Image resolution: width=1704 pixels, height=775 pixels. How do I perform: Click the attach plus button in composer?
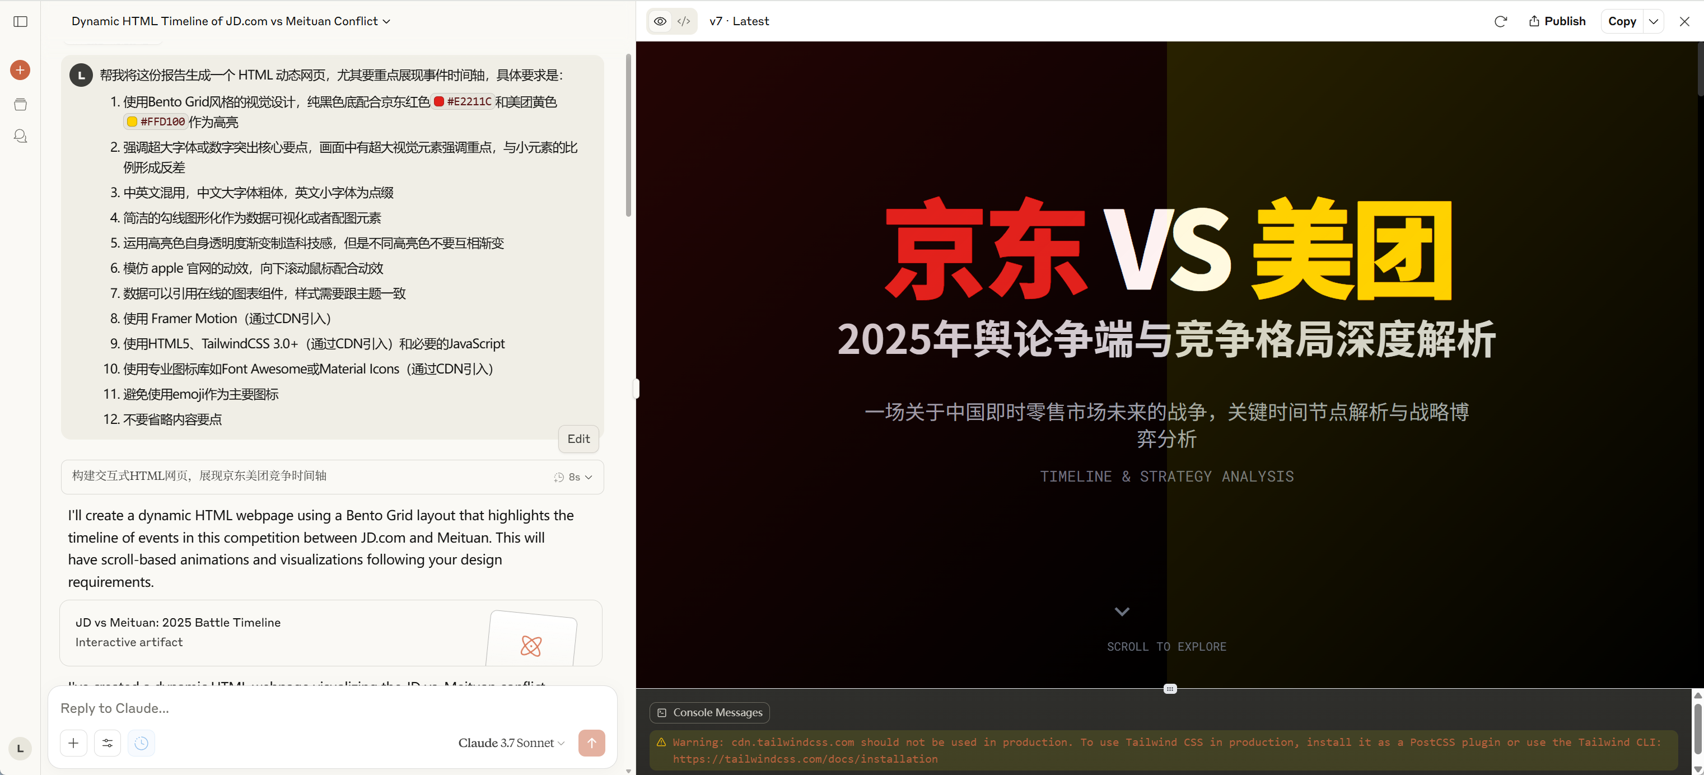[73, 743]
